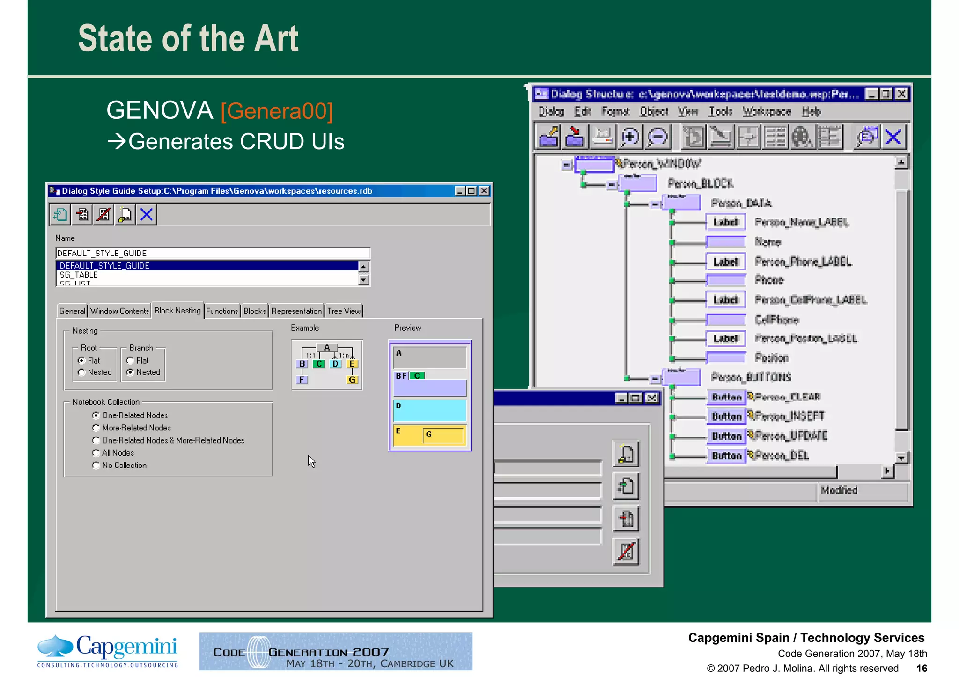Select Flat under Root nesting

coord(81,360)
